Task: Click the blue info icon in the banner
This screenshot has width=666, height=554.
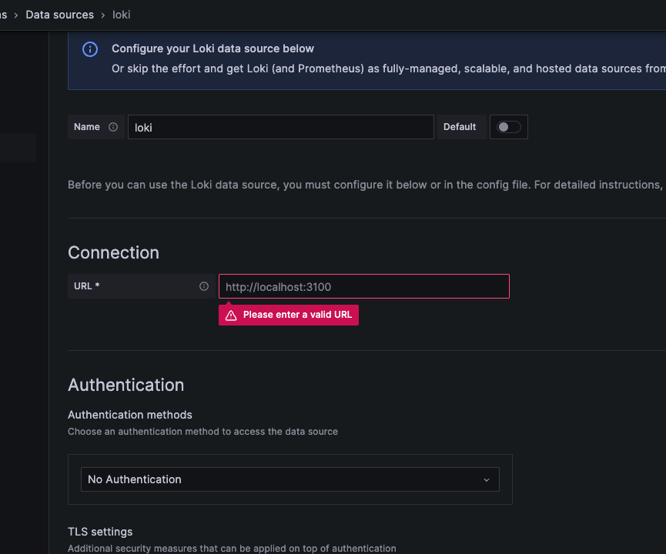Action: 90,49
